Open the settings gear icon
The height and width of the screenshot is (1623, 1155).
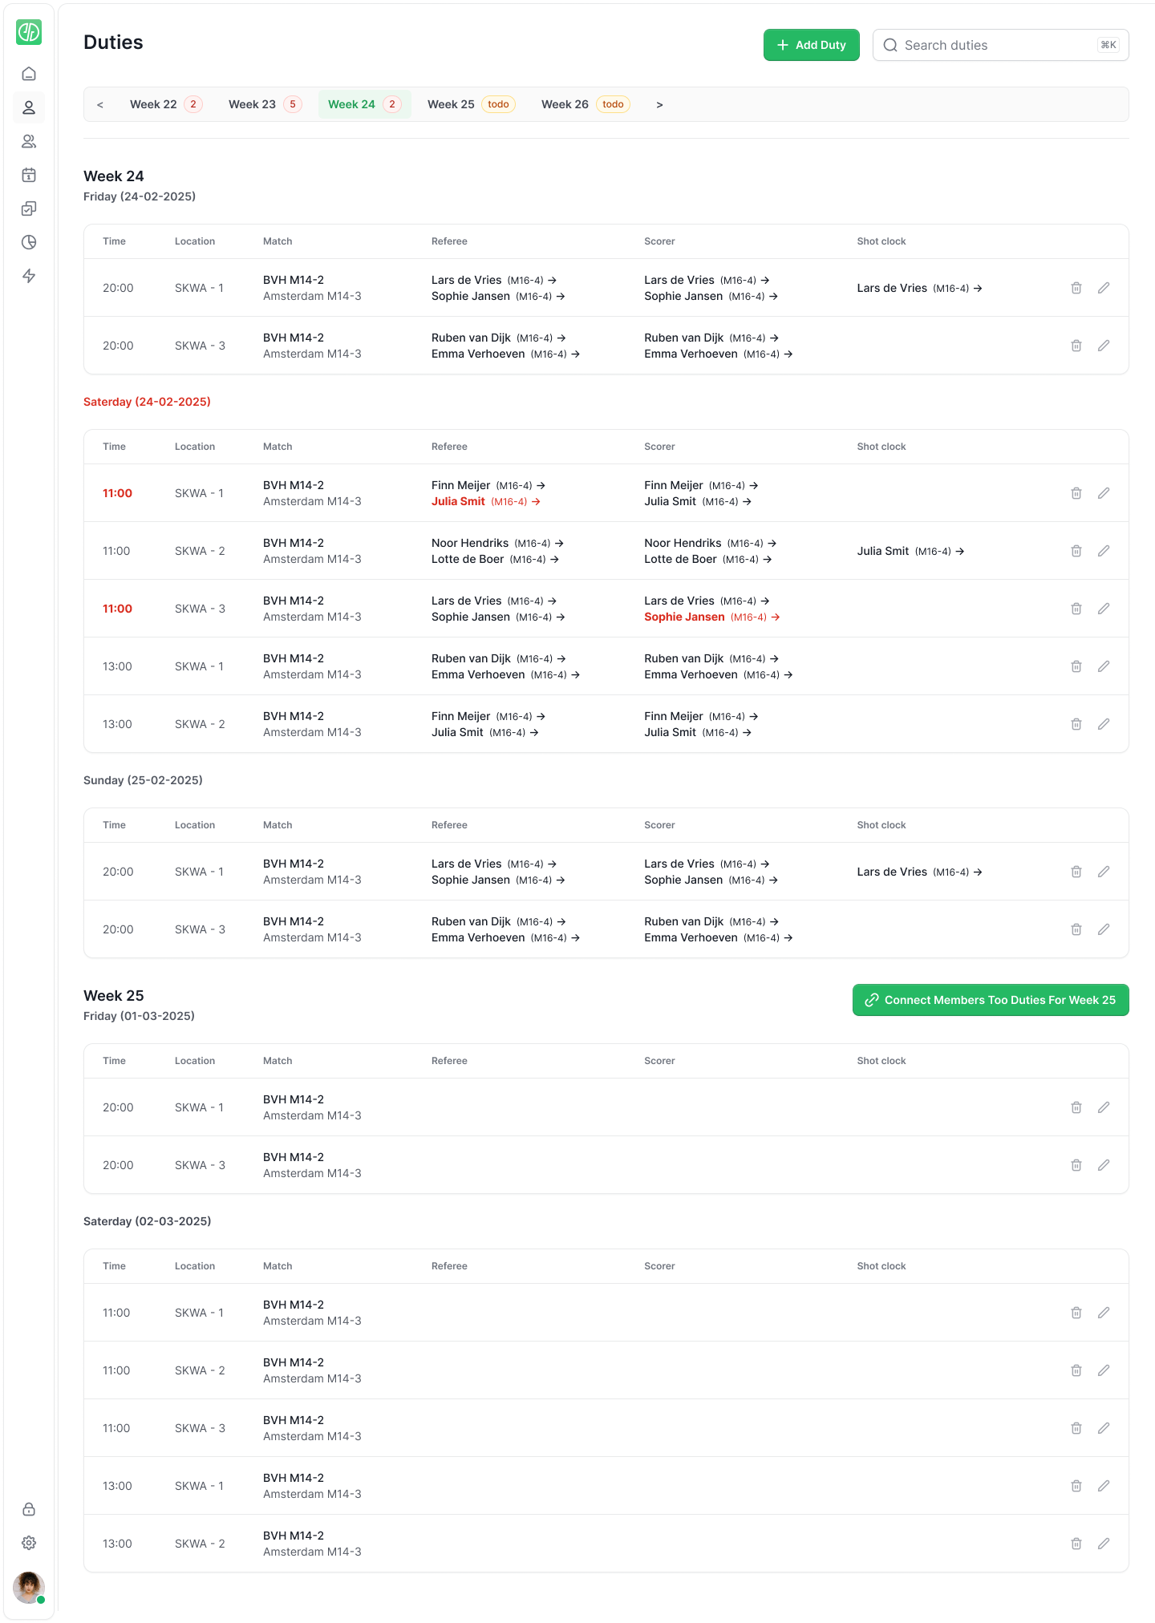(29, 1543)
